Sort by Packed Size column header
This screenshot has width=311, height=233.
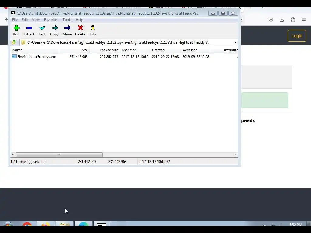pos(105,50)
